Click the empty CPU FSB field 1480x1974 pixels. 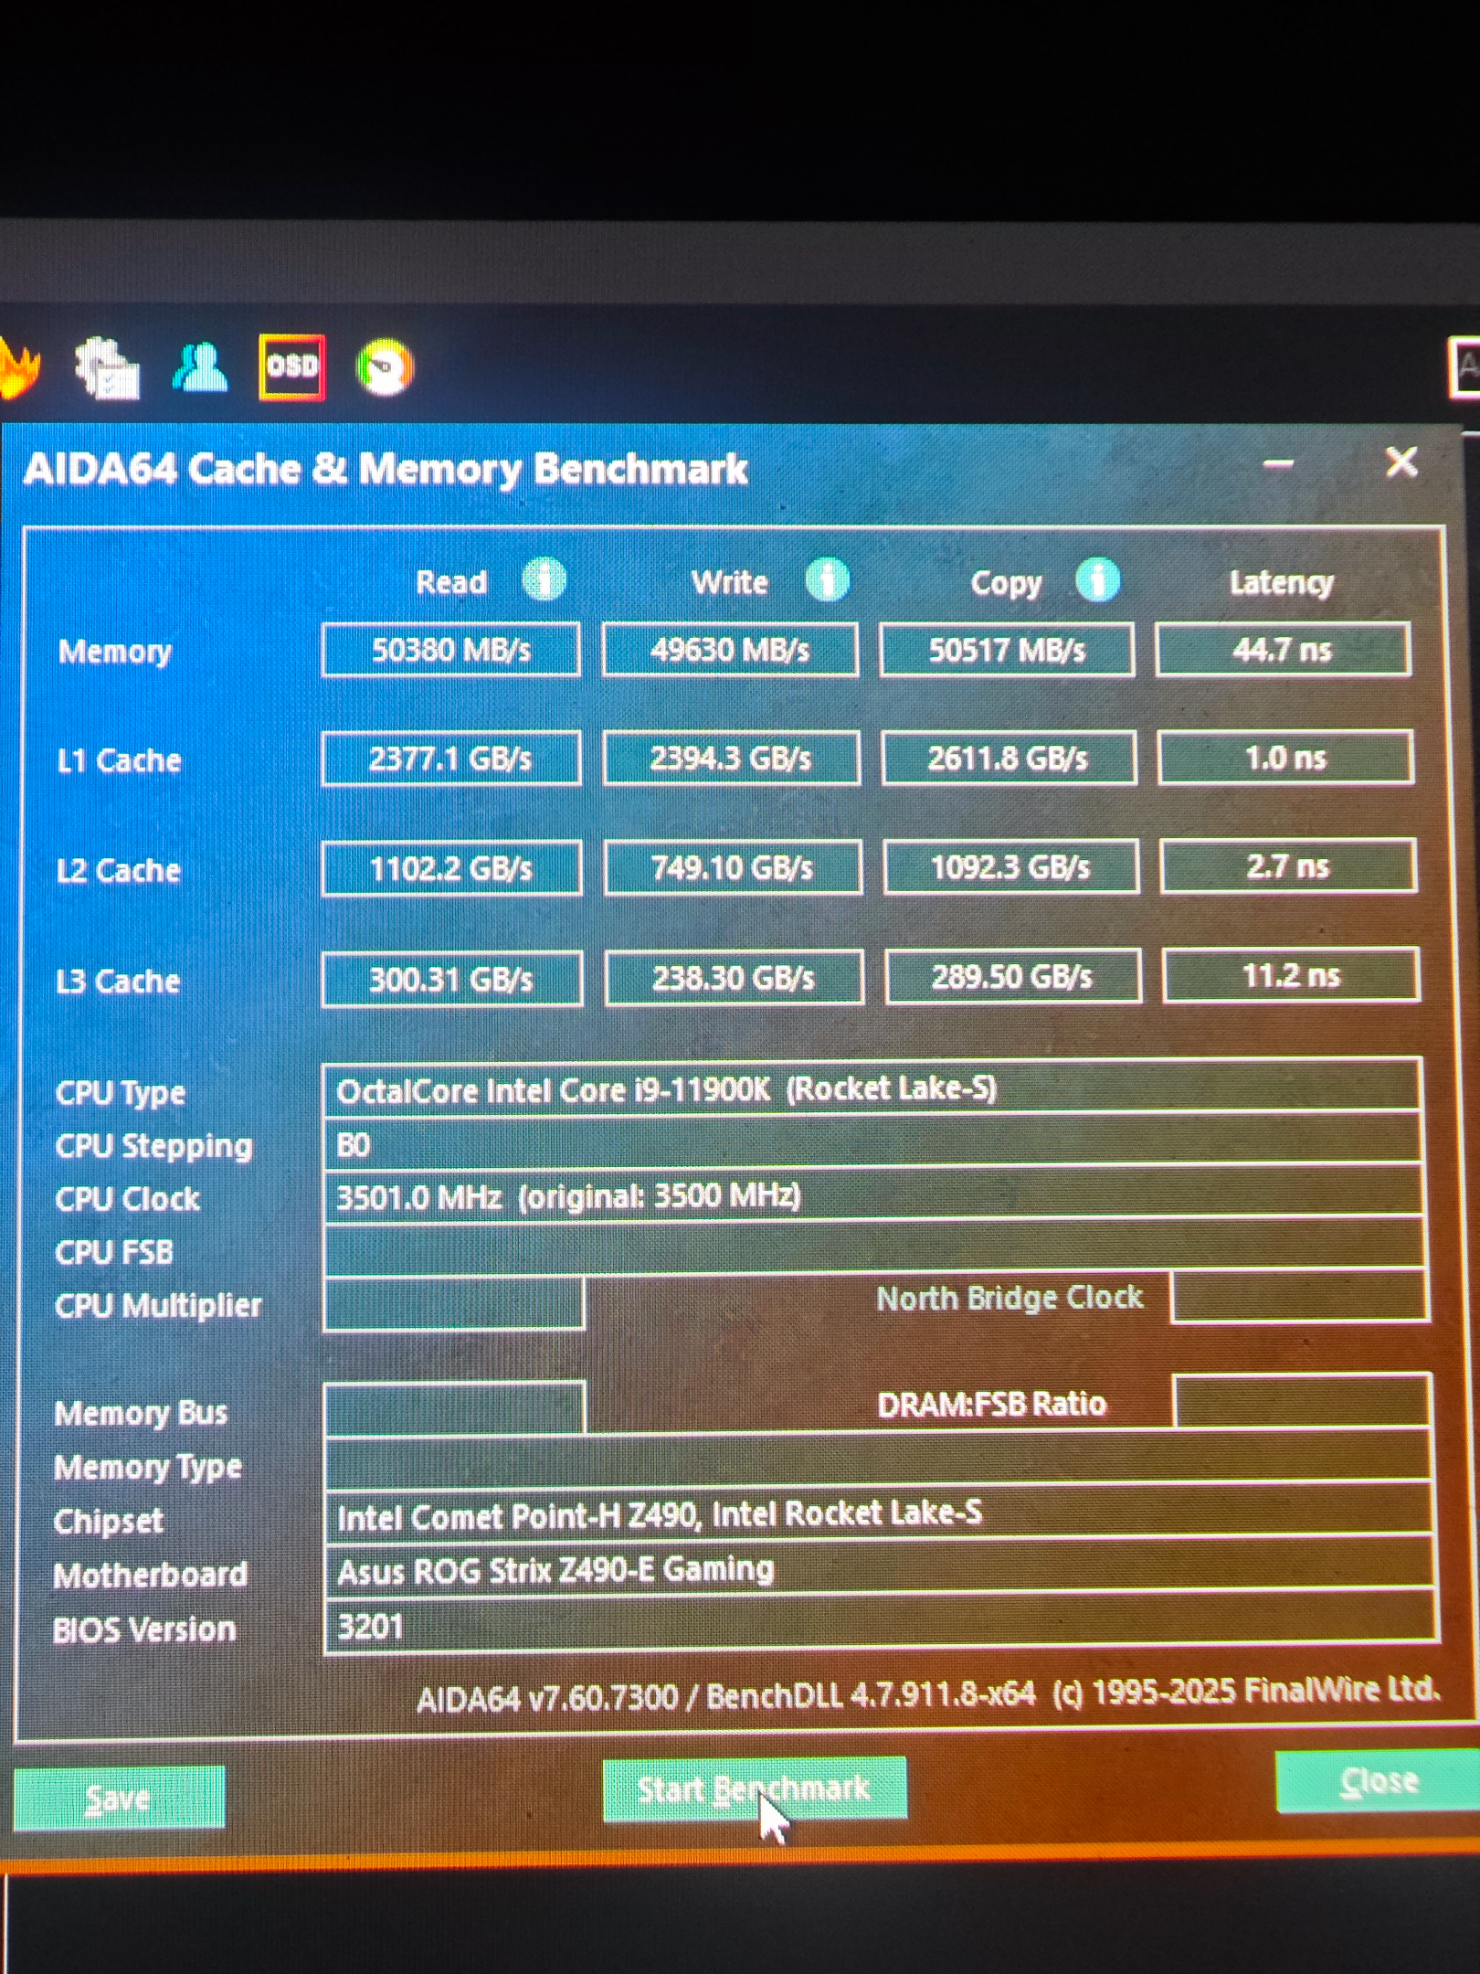[x=874, y=1247]
